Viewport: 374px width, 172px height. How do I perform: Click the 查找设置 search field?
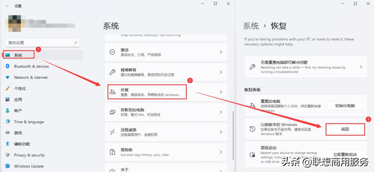click(x=43, y=43)
